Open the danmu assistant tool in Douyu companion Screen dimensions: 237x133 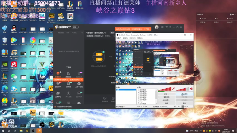pyautogui.click(x=58, y=74)
